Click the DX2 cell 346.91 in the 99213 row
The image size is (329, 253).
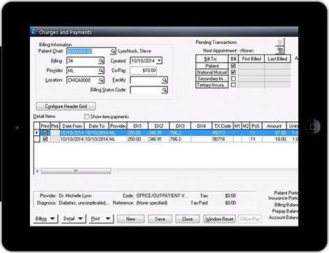pos(159,132)
